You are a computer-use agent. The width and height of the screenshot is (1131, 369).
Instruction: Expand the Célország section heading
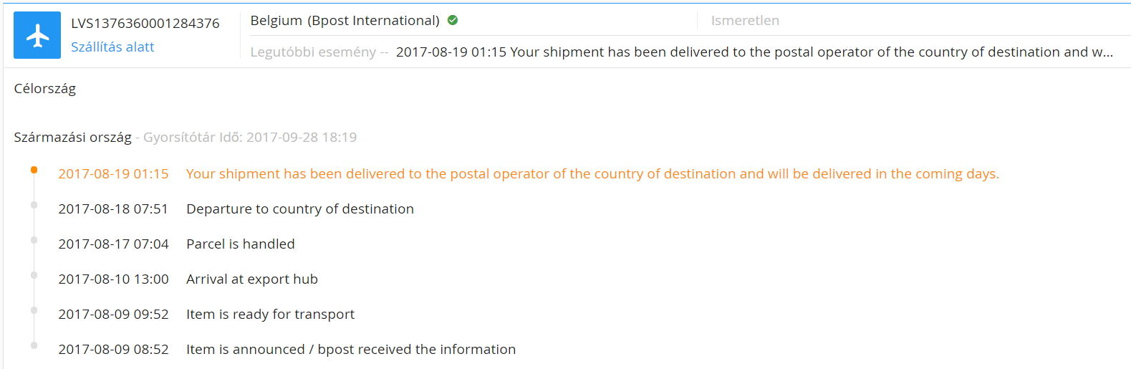44,89
